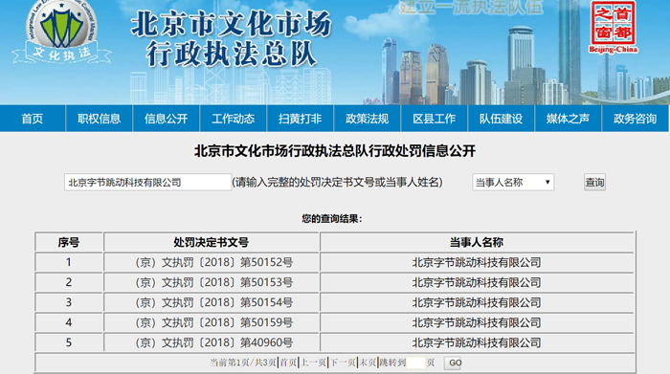Viewport: 670px width, 374px height.
Task: Navigate to 政策法规
Action: (x=367, y=119)
